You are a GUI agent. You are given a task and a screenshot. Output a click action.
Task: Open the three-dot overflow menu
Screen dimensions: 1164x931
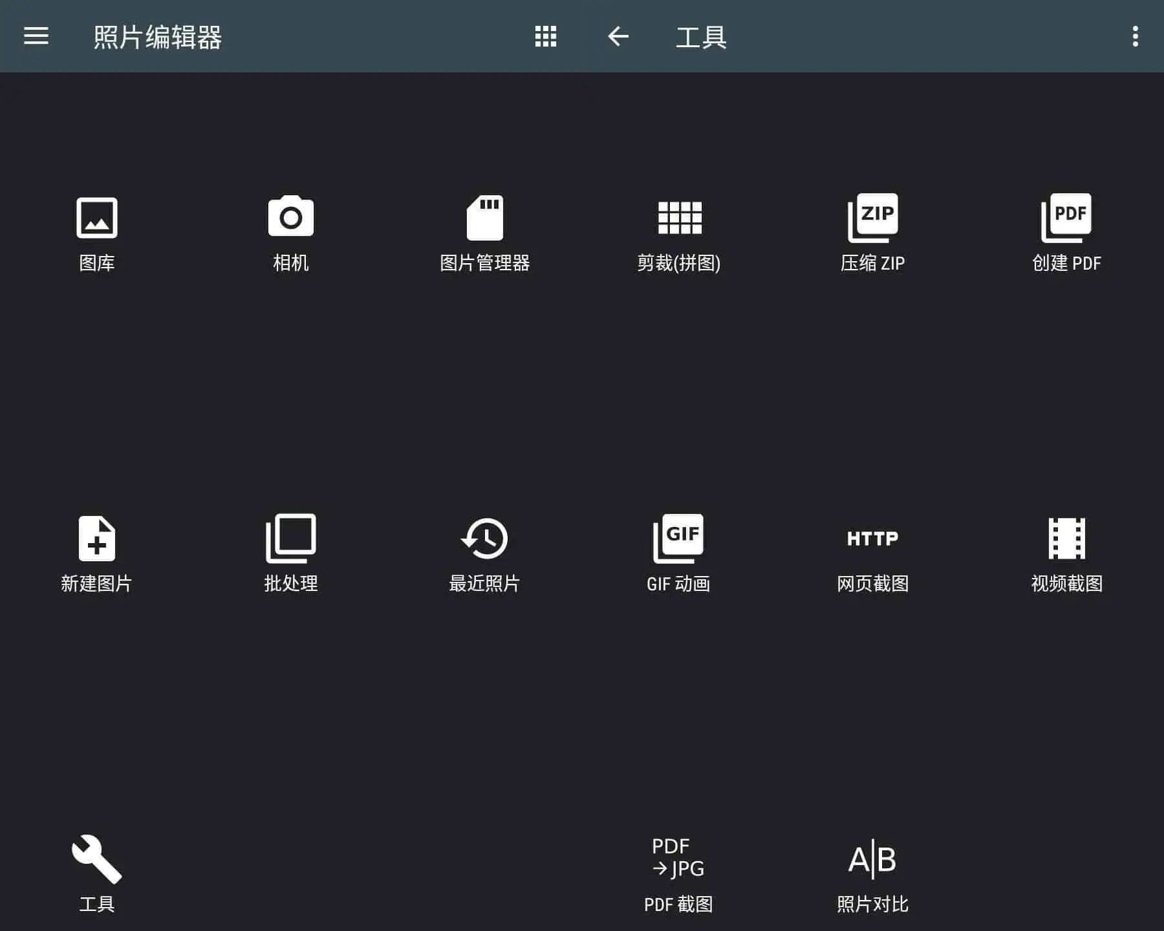click(x=1136, y=36)
